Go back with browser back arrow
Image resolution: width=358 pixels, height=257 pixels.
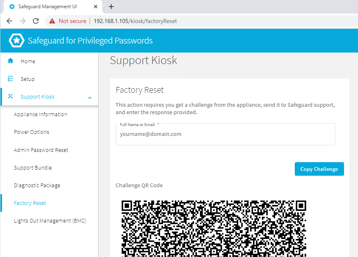pos(9,21)
